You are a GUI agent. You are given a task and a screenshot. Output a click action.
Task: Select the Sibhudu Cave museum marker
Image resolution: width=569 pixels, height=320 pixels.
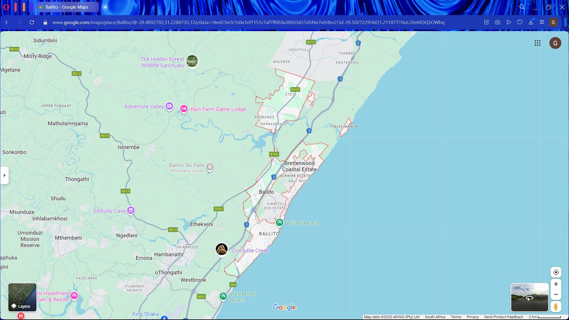(131, 210)
